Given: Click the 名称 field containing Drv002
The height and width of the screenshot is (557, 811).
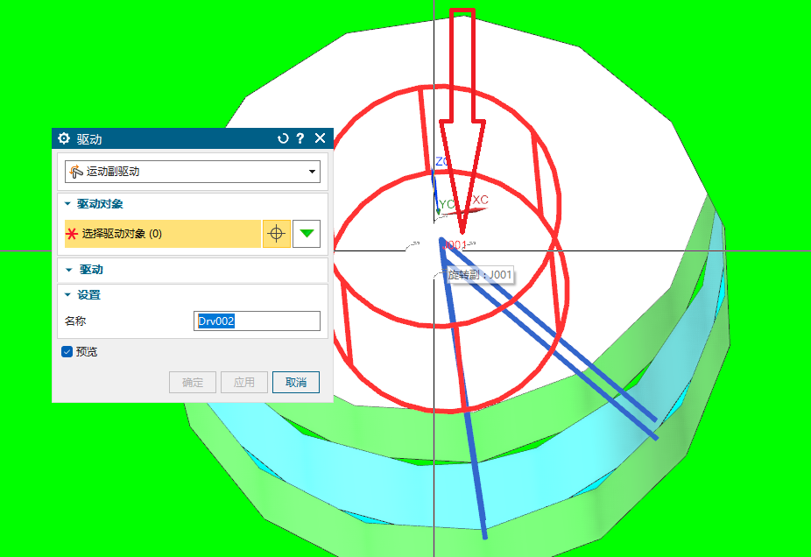Looking at the screenshot, I should [256, 321].
